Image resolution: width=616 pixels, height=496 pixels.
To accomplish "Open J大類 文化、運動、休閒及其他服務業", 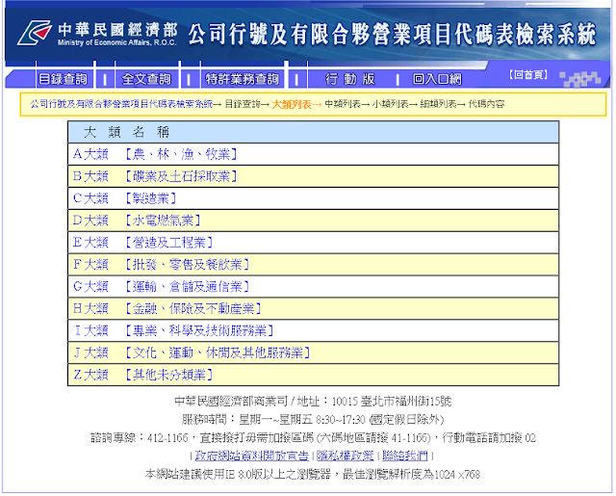I will [x=192, y=352].
